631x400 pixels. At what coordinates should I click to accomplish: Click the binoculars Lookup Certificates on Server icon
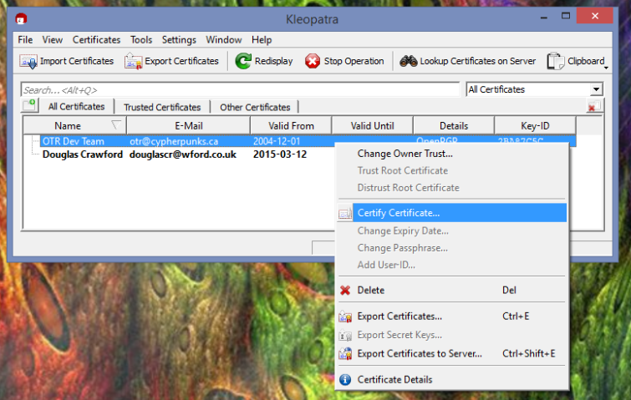point(408,61)
